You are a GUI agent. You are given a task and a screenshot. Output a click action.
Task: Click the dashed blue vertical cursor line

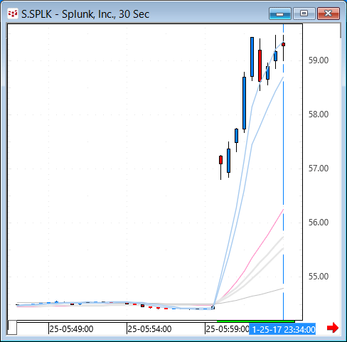click(284, 173)
